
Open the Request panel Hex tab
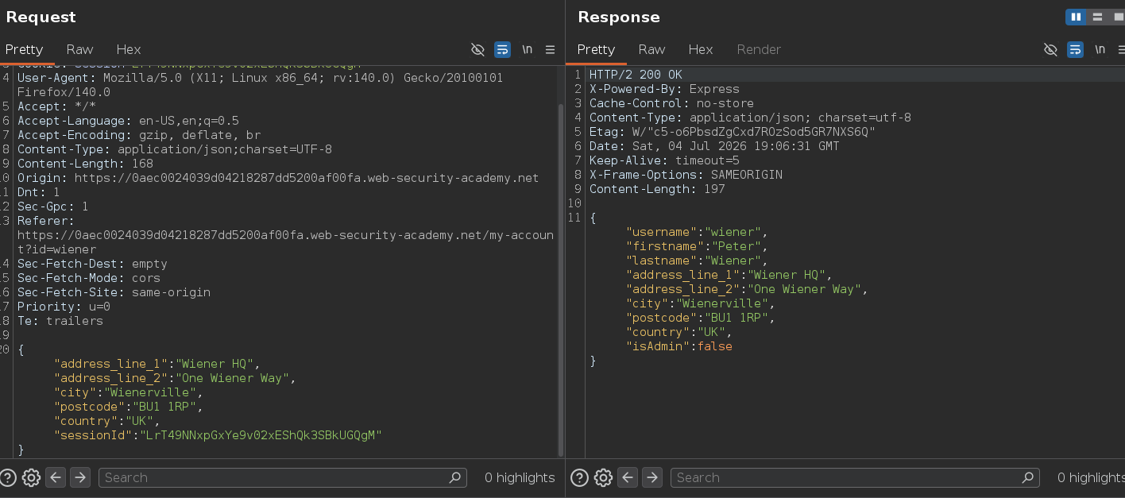pyautogui.click(x=129, y=49)
